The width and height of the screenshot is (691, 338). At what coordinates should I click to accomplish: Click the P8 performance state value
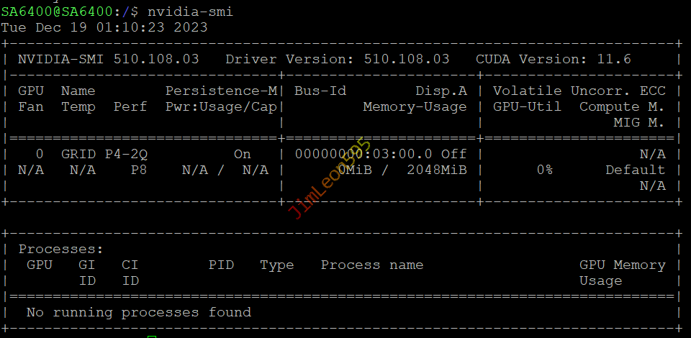[139, 170]
